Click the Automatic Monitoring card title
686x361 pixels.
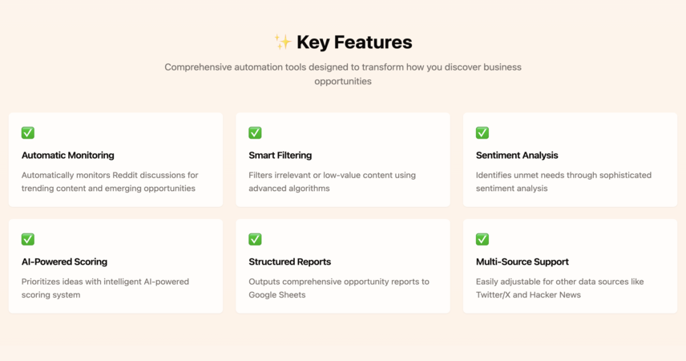click(68, 155)
